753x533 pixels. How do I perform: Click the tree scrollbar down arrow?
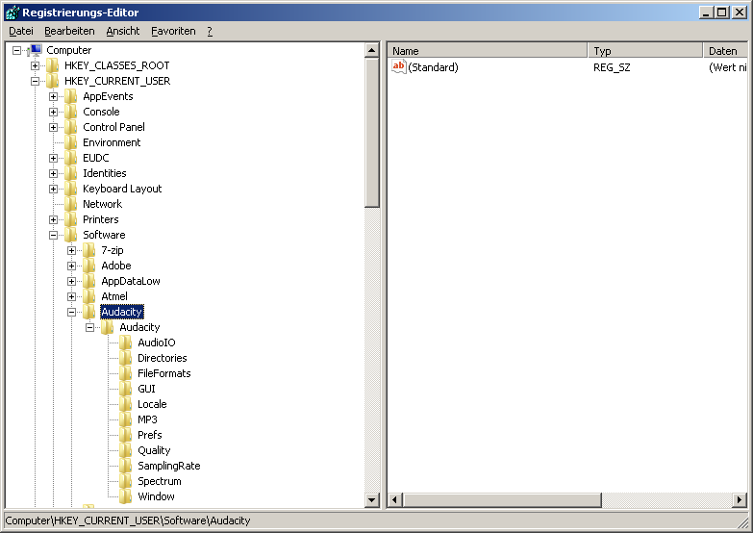pyautogui.click(x=372, y=500)
